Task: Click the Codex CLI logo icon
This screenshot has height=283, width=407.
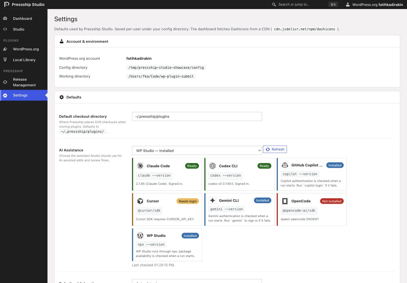Action: click(213, 166)
